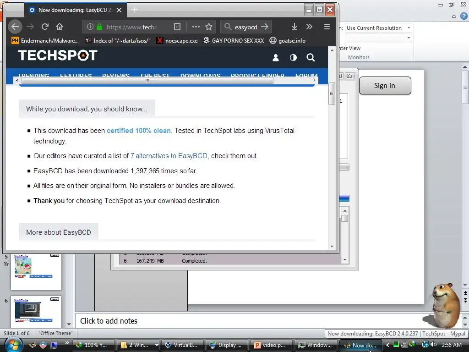Go back with the browser back arrow

(15, 27)
